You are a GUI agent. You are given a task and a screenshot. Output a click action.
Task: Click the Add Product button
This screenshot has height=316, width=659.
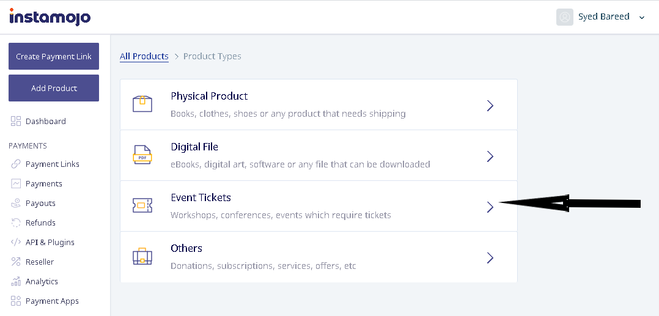54,88
